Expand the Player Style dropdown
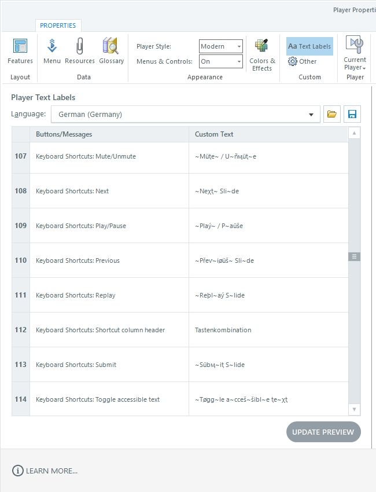Screen dimensions: 376x492 pyautogui.click(x=221, y=46)
